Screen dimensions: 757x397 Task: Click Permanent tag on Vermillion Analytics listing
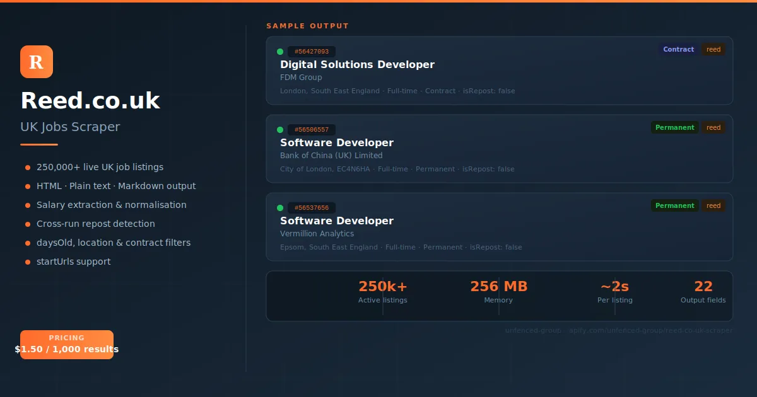click(674, 205)
